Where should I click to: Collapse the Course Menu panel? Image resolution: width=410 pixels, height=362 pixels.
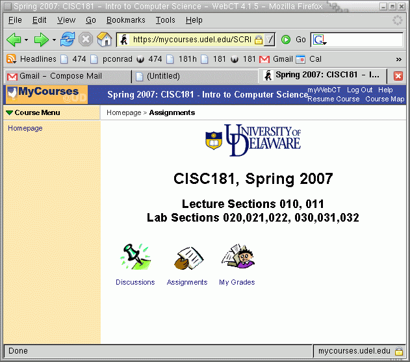click(x=9, y=113)
